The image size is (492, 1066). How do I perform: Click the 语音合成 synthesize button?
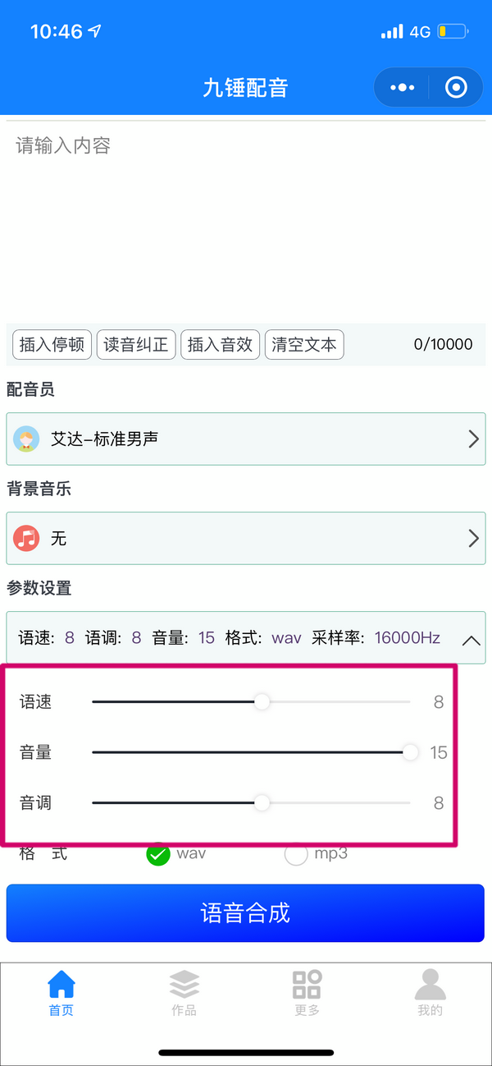click(245, 913)
